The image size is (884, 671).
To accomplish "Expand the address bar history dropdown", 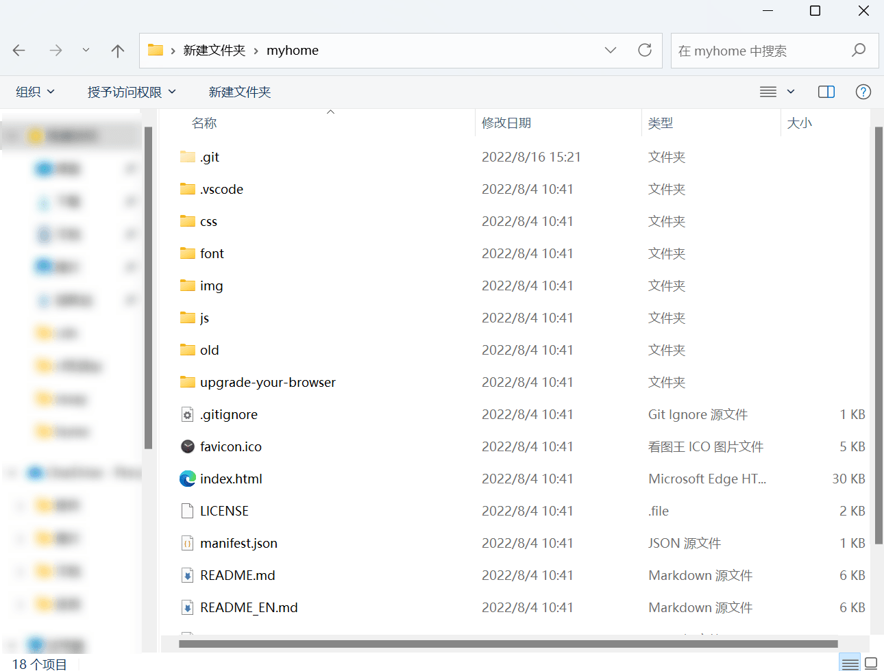I will coord(610,50).
